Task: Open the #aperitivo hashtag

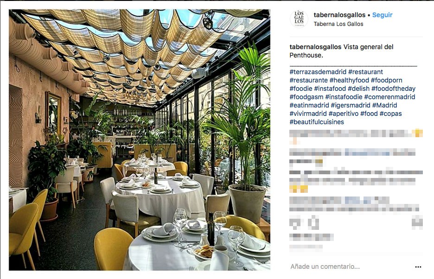Action: (x=343, y=114)
